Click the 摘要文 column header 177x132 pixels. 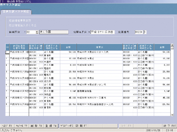coord(99,47)
